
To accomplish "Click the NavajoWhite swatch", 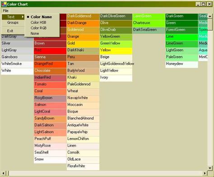I will tap(83, 98).
